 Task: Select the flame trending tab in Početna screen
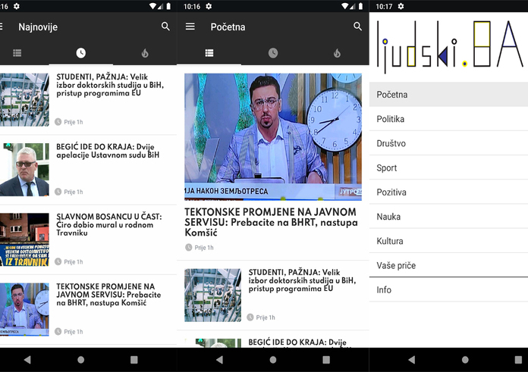[337, 53]
